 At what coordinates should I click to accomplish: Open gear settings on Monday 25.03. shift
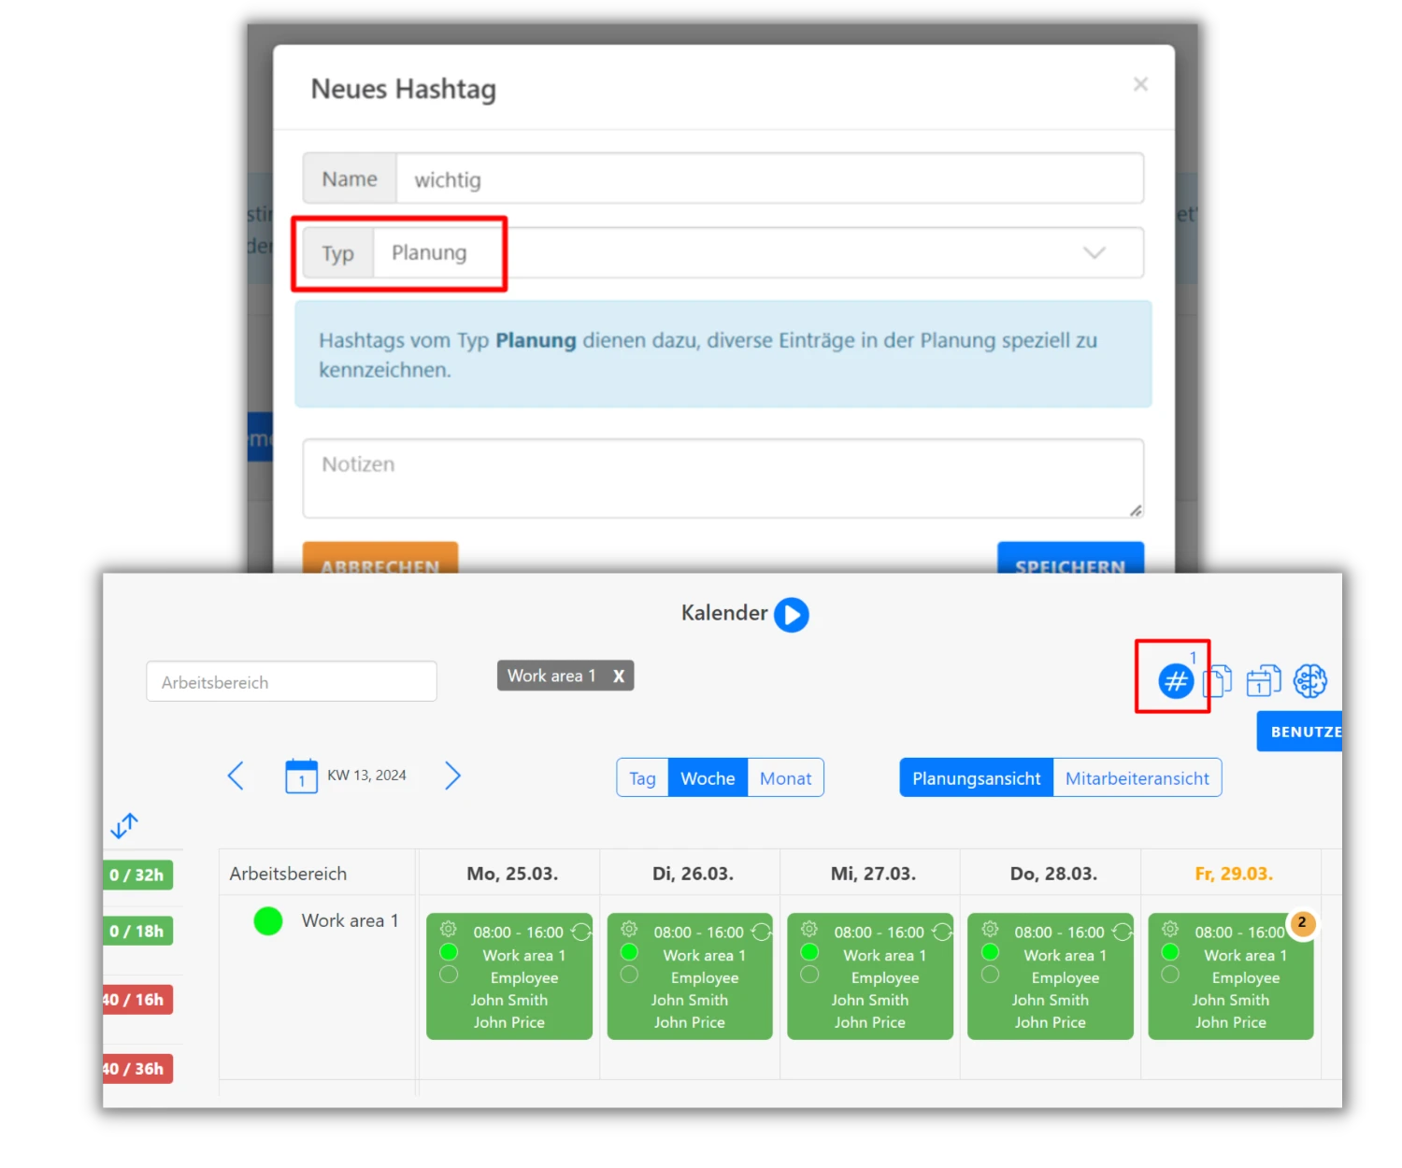[x=449, y=930]
